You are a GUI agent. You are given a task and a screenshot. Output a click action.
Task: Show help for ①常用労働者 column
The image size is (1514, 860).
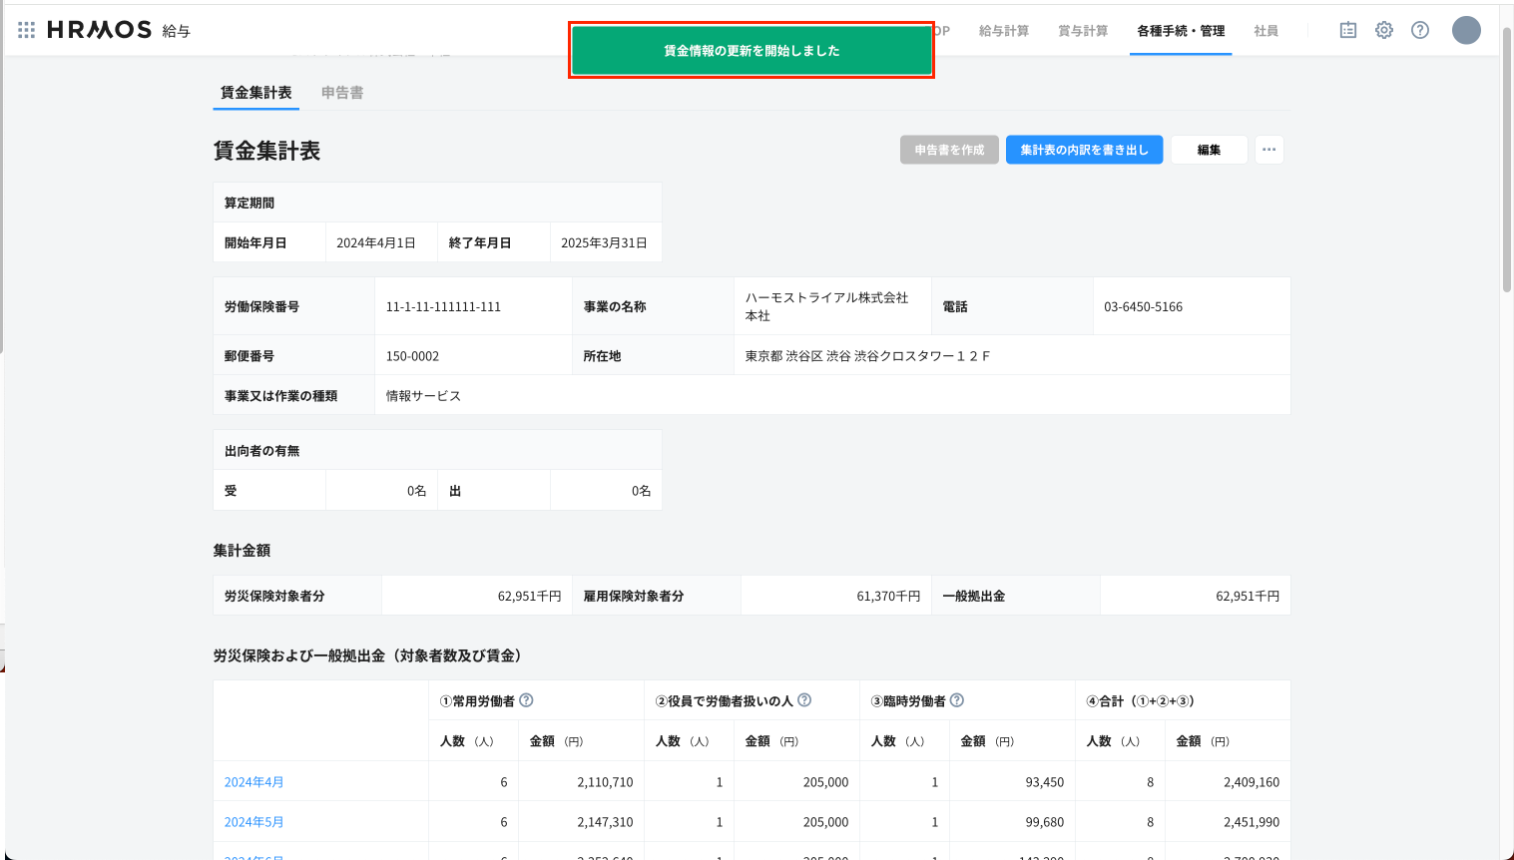(x=526, y=700)
